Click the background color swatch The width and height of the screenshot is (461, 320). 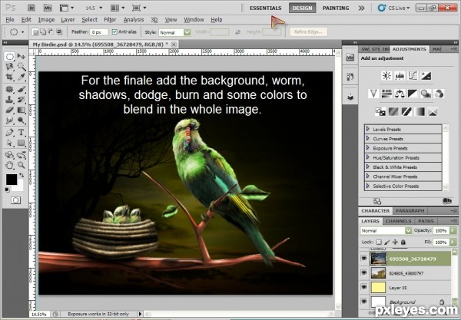tap(18, 186)
